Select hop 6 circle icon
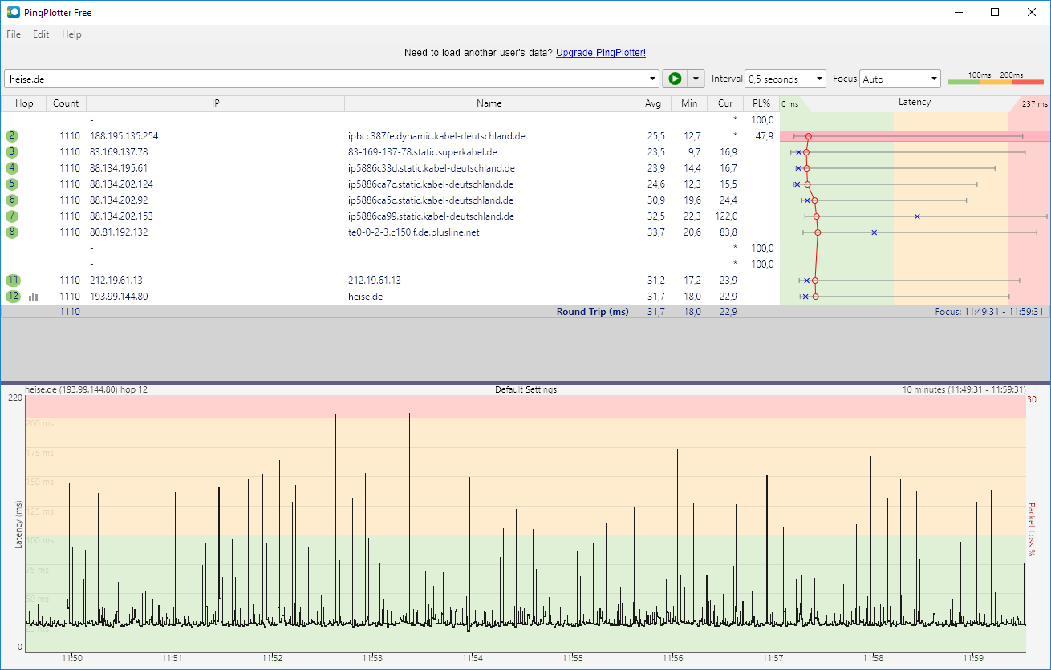Screen dimensions: 1051x670 (x=12, y=200)
